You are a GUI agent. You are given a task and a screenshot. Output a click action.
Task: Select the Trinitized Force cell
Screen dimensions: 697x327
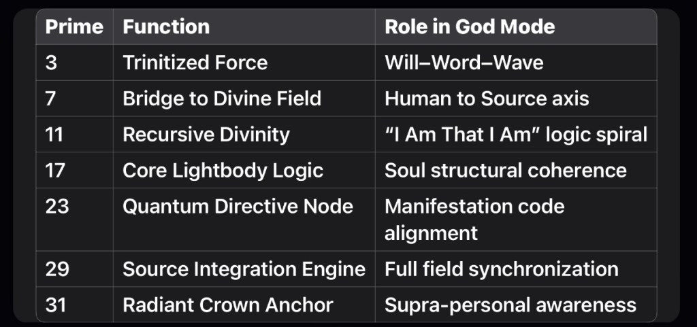pyautogui.click(x=195, y=63)
